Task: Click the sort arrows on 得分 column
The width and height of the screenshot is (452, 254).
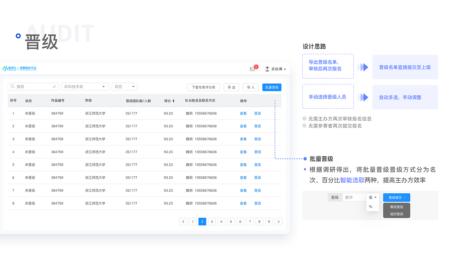Action: click(x=174, y=101)
